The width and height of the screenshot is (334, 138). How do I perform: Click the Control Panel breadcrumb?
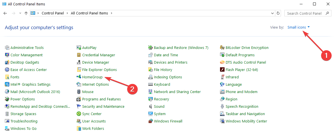tap(53, 13)
